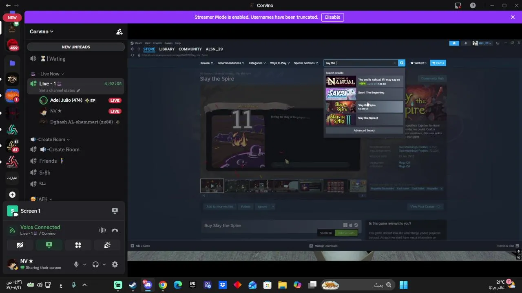Click the Steam search magnifier button
Image resolution: width=522 pixels, height=293 pixels.
click(402, 63)
